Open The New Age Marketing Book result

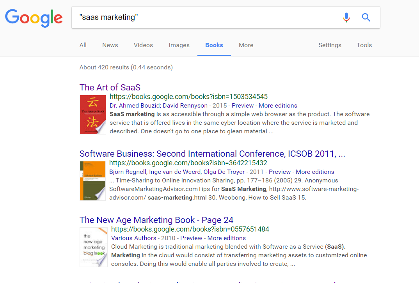pyautogui.click(x=156, y=220)
